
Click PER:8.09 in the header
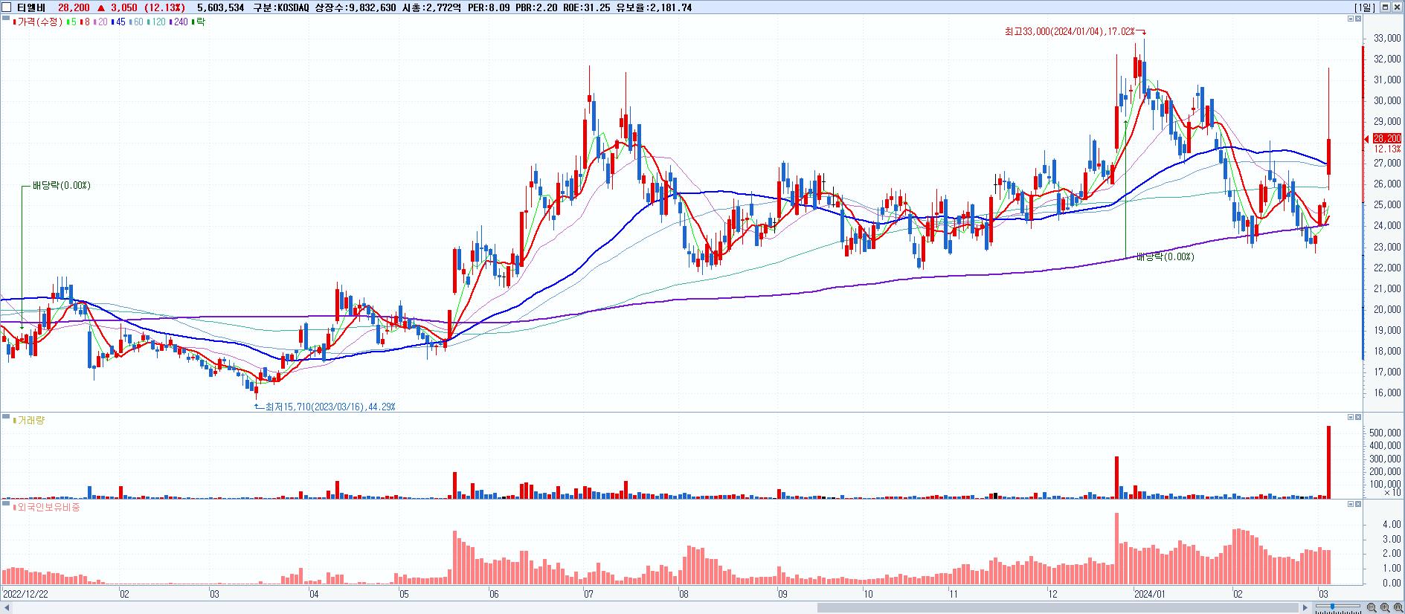489,7
